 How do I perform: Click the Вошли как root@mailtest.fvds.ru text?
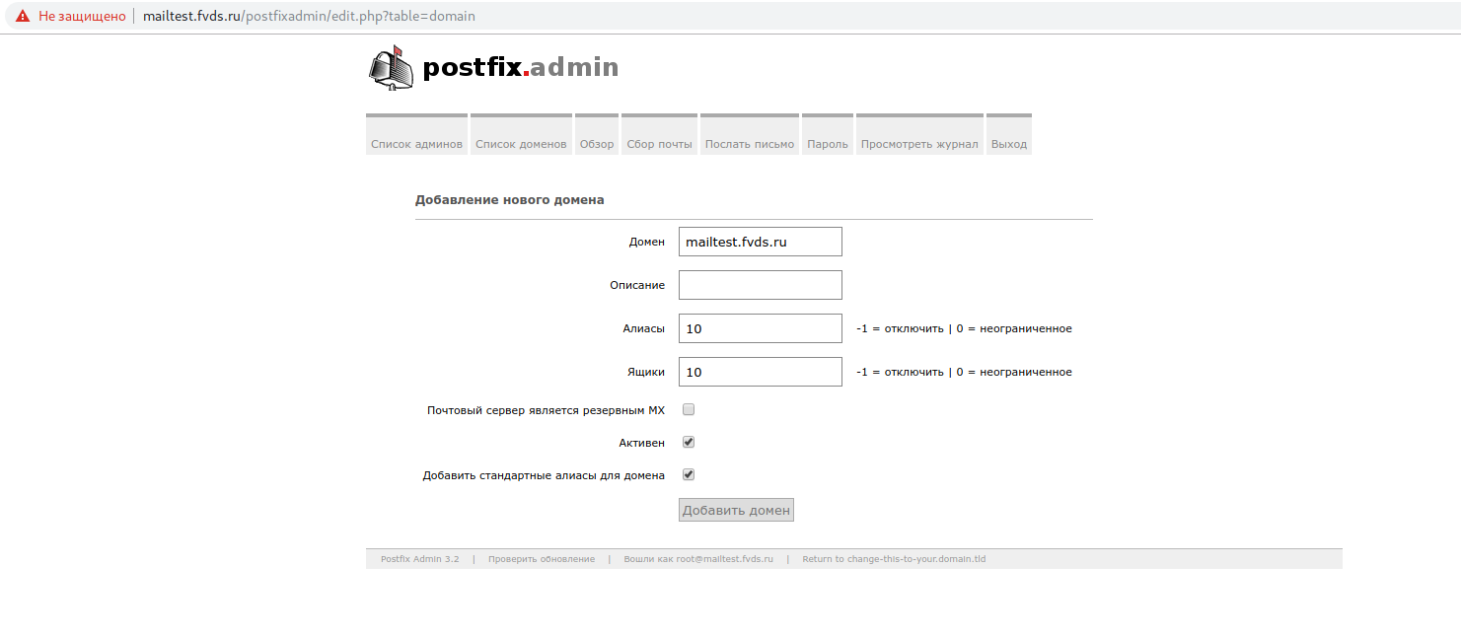[698, 559]
